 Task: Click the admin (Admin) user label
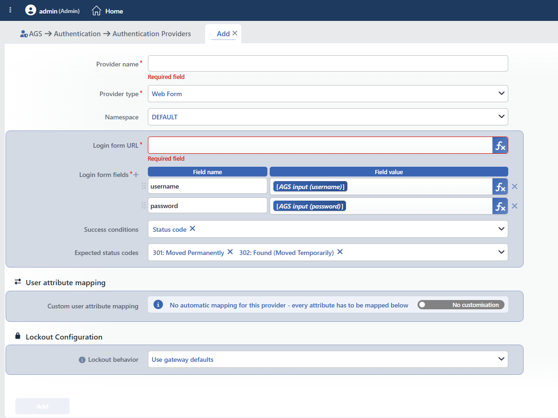click(x=59, y=11)
